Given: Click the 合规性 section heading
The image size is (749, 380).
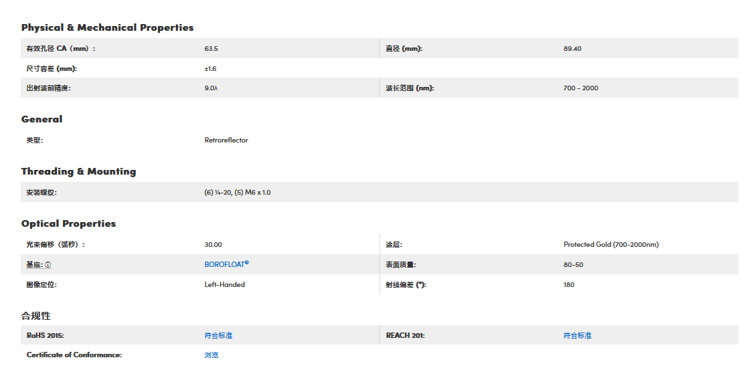Looking at the screenshot, I should tap(36, 315).
